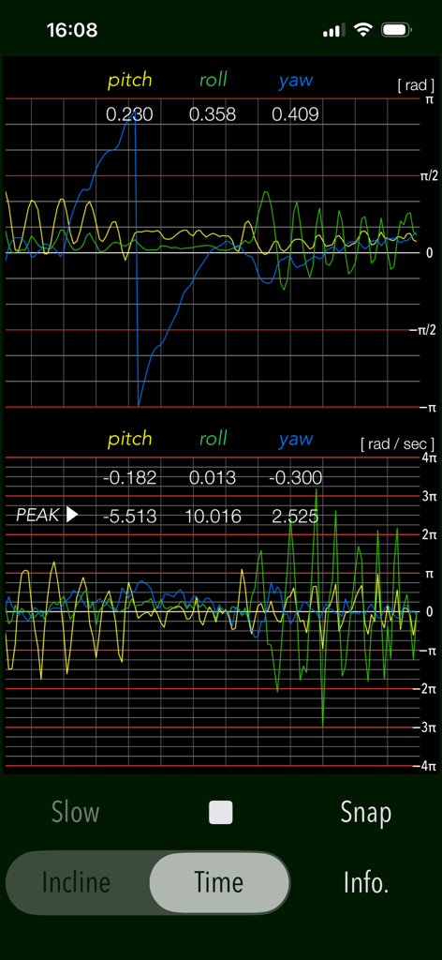Screen dimensions: 442x960
Task: Tap the yaw rate value -0.300
Action: pos(295,478)
